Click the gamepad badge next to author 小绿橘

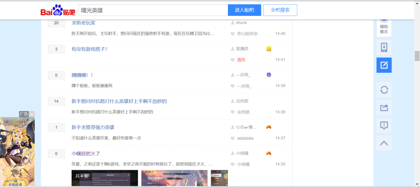click(269, 153)
